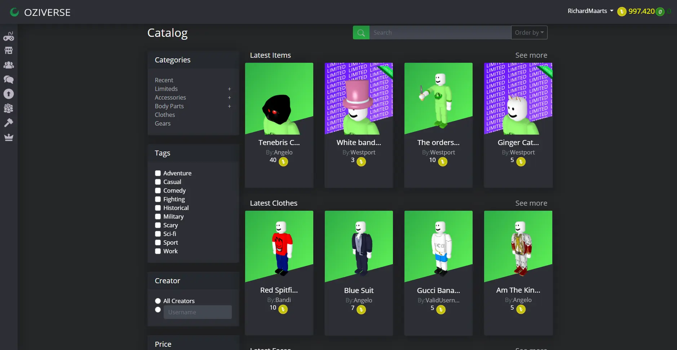This screenshot has width=677, height=350.
Task: Select the groups crowd icon in sidebar
Action: 9,108
